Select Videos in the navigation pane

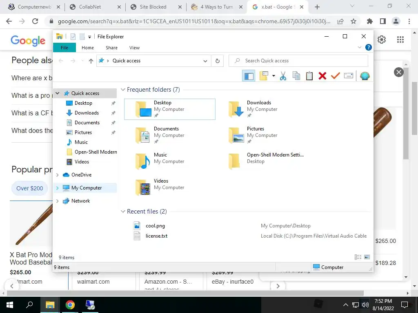pos(82,162)
